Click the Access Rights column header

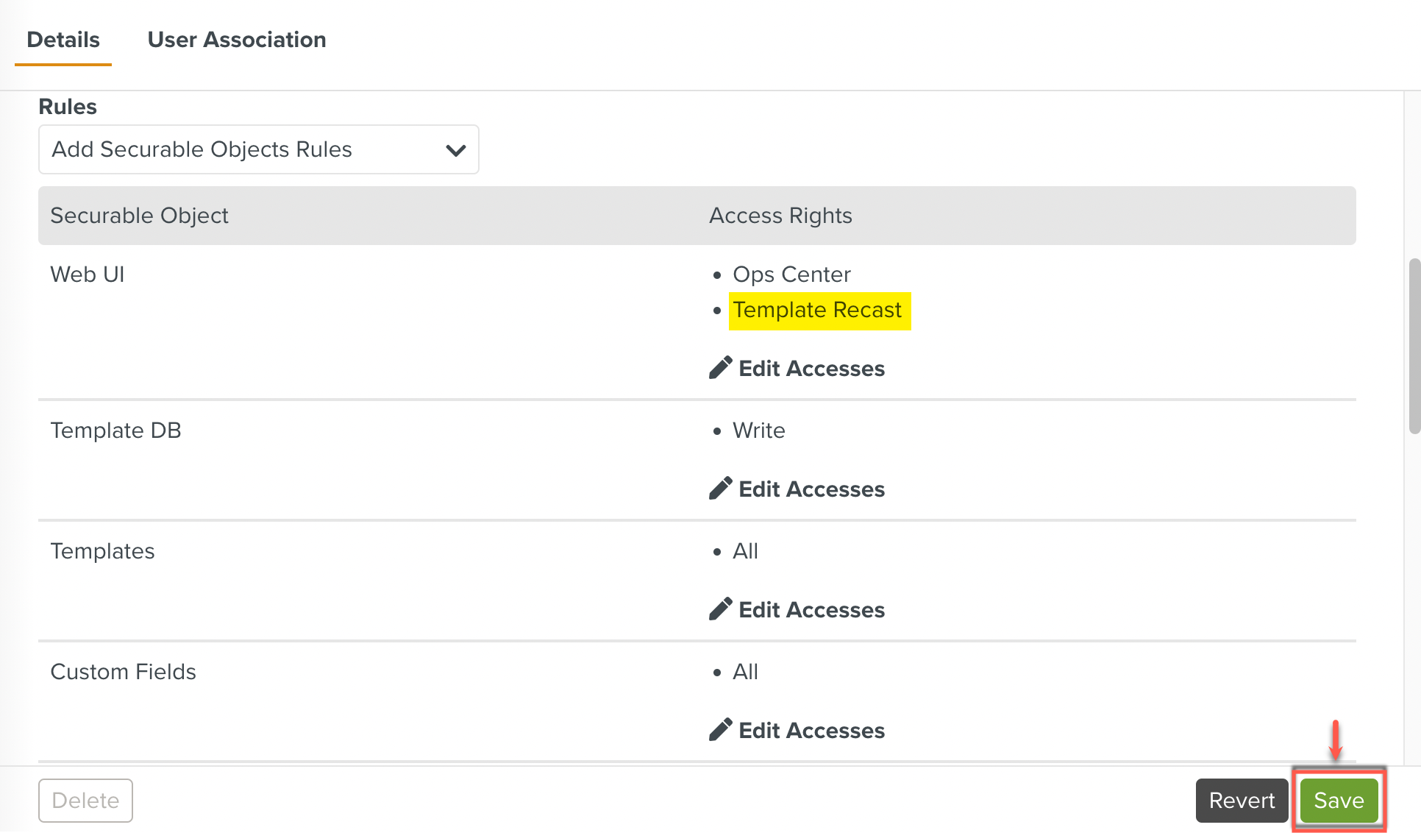(780, 216)
